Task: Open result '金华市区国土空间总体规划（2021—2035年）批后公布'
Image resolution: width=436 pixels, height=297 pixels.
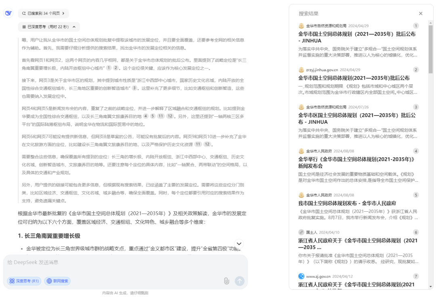Action: [357, 118]
